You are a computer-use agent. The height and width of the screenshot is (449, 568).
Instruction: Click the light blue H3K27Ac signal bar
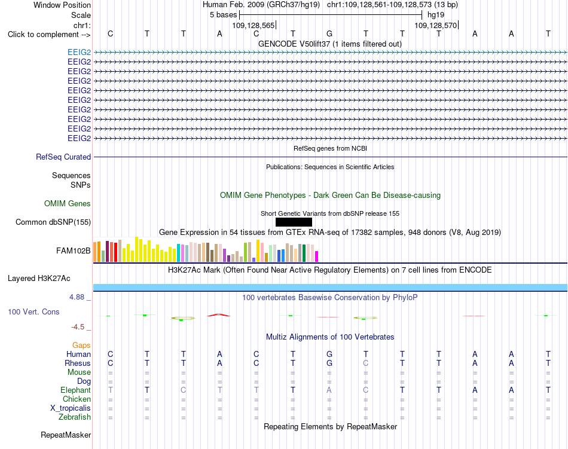click(x=330, y=288)
